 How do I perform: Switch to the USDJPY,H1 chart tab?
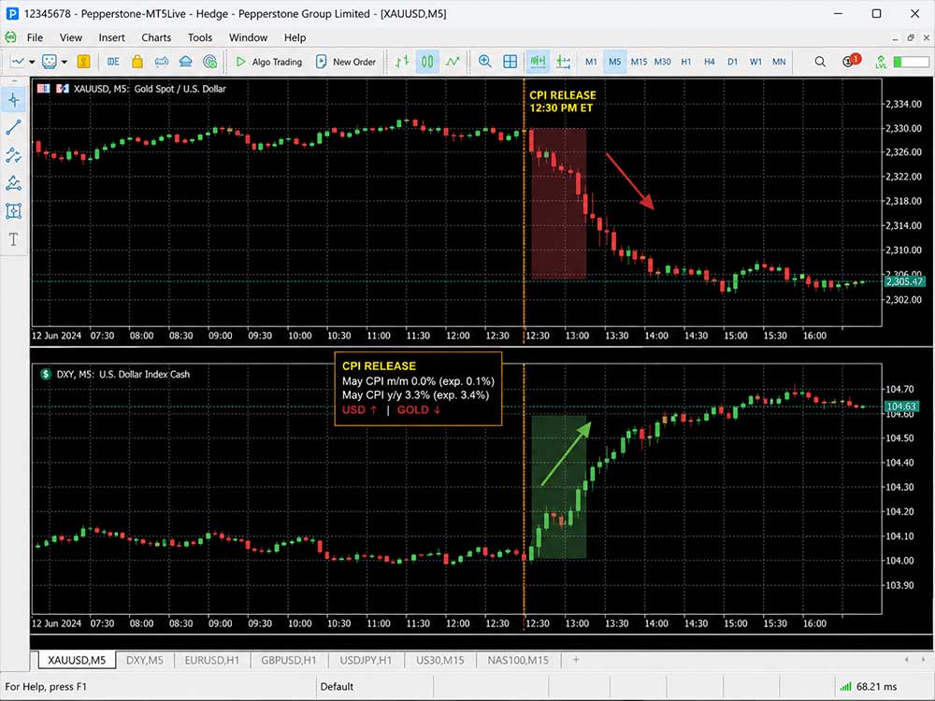pyautogui.click(x=366, y=660)
